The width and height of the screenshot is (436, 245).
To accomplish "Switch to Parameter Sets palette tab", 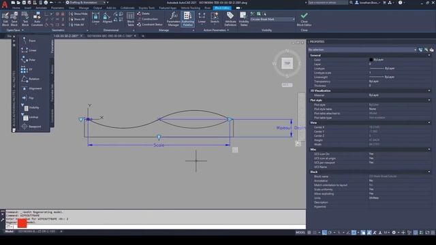I will pos(52,93).
